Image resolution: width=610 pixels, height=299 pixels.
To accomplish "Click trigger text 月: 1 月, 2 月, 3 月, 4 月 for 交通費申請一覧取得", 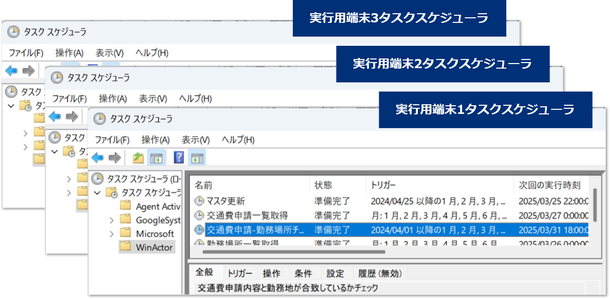I will pos(438,215).
